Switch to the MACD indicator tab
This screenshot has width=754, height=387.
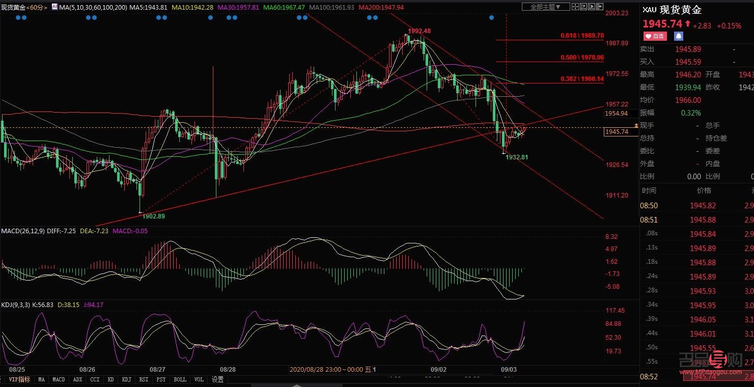pos(59,379)
